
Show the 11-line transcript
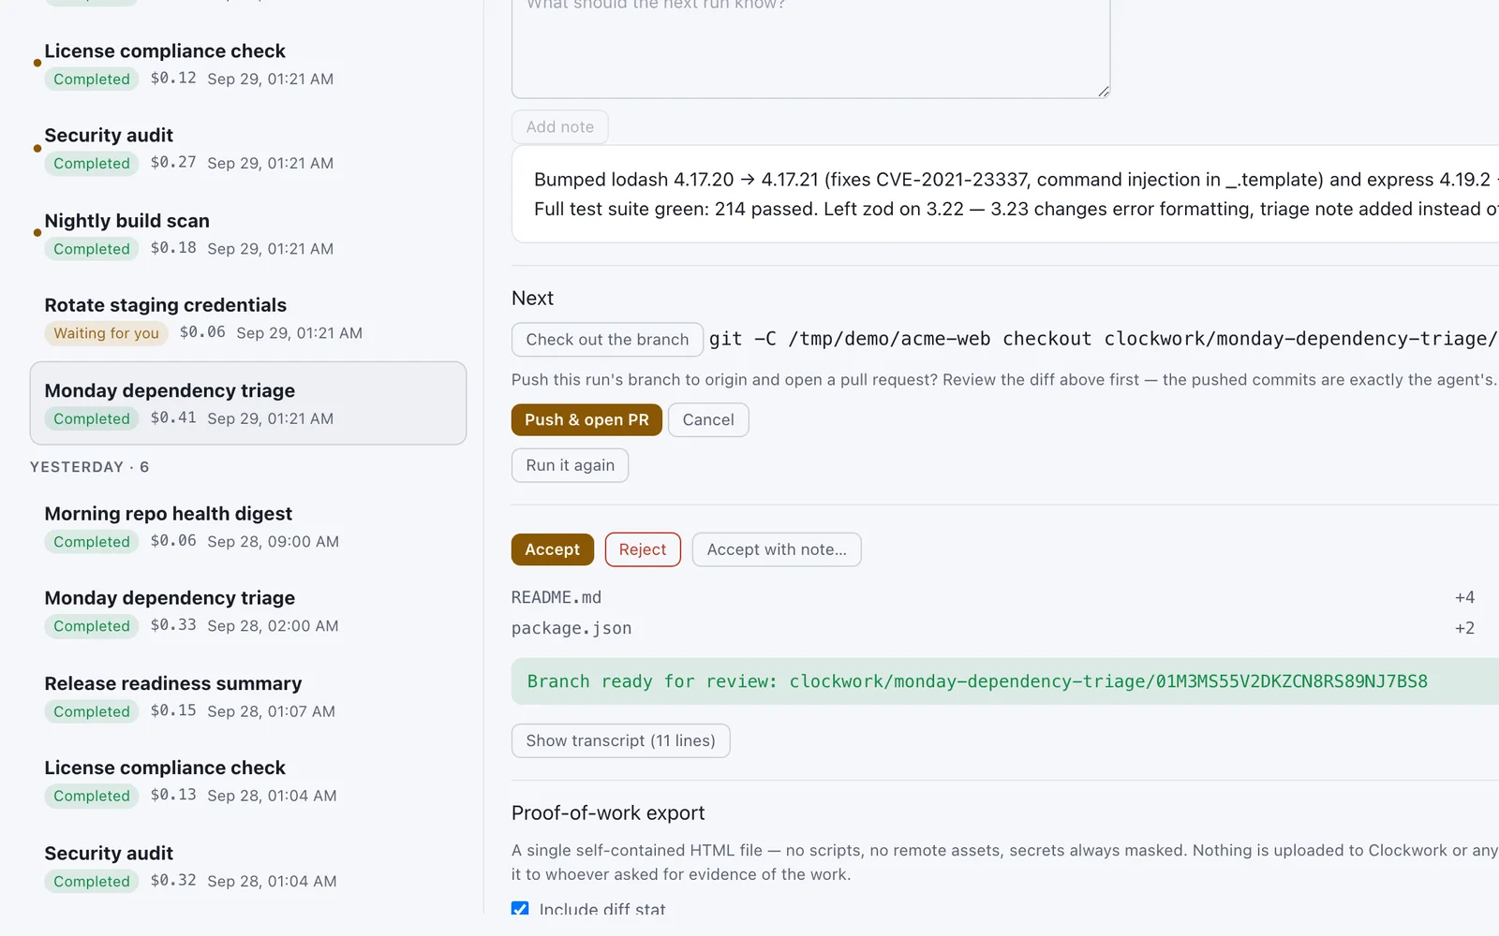point(620,740)
